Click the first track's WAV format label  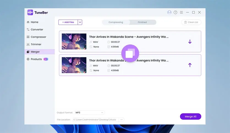point(95,42)
